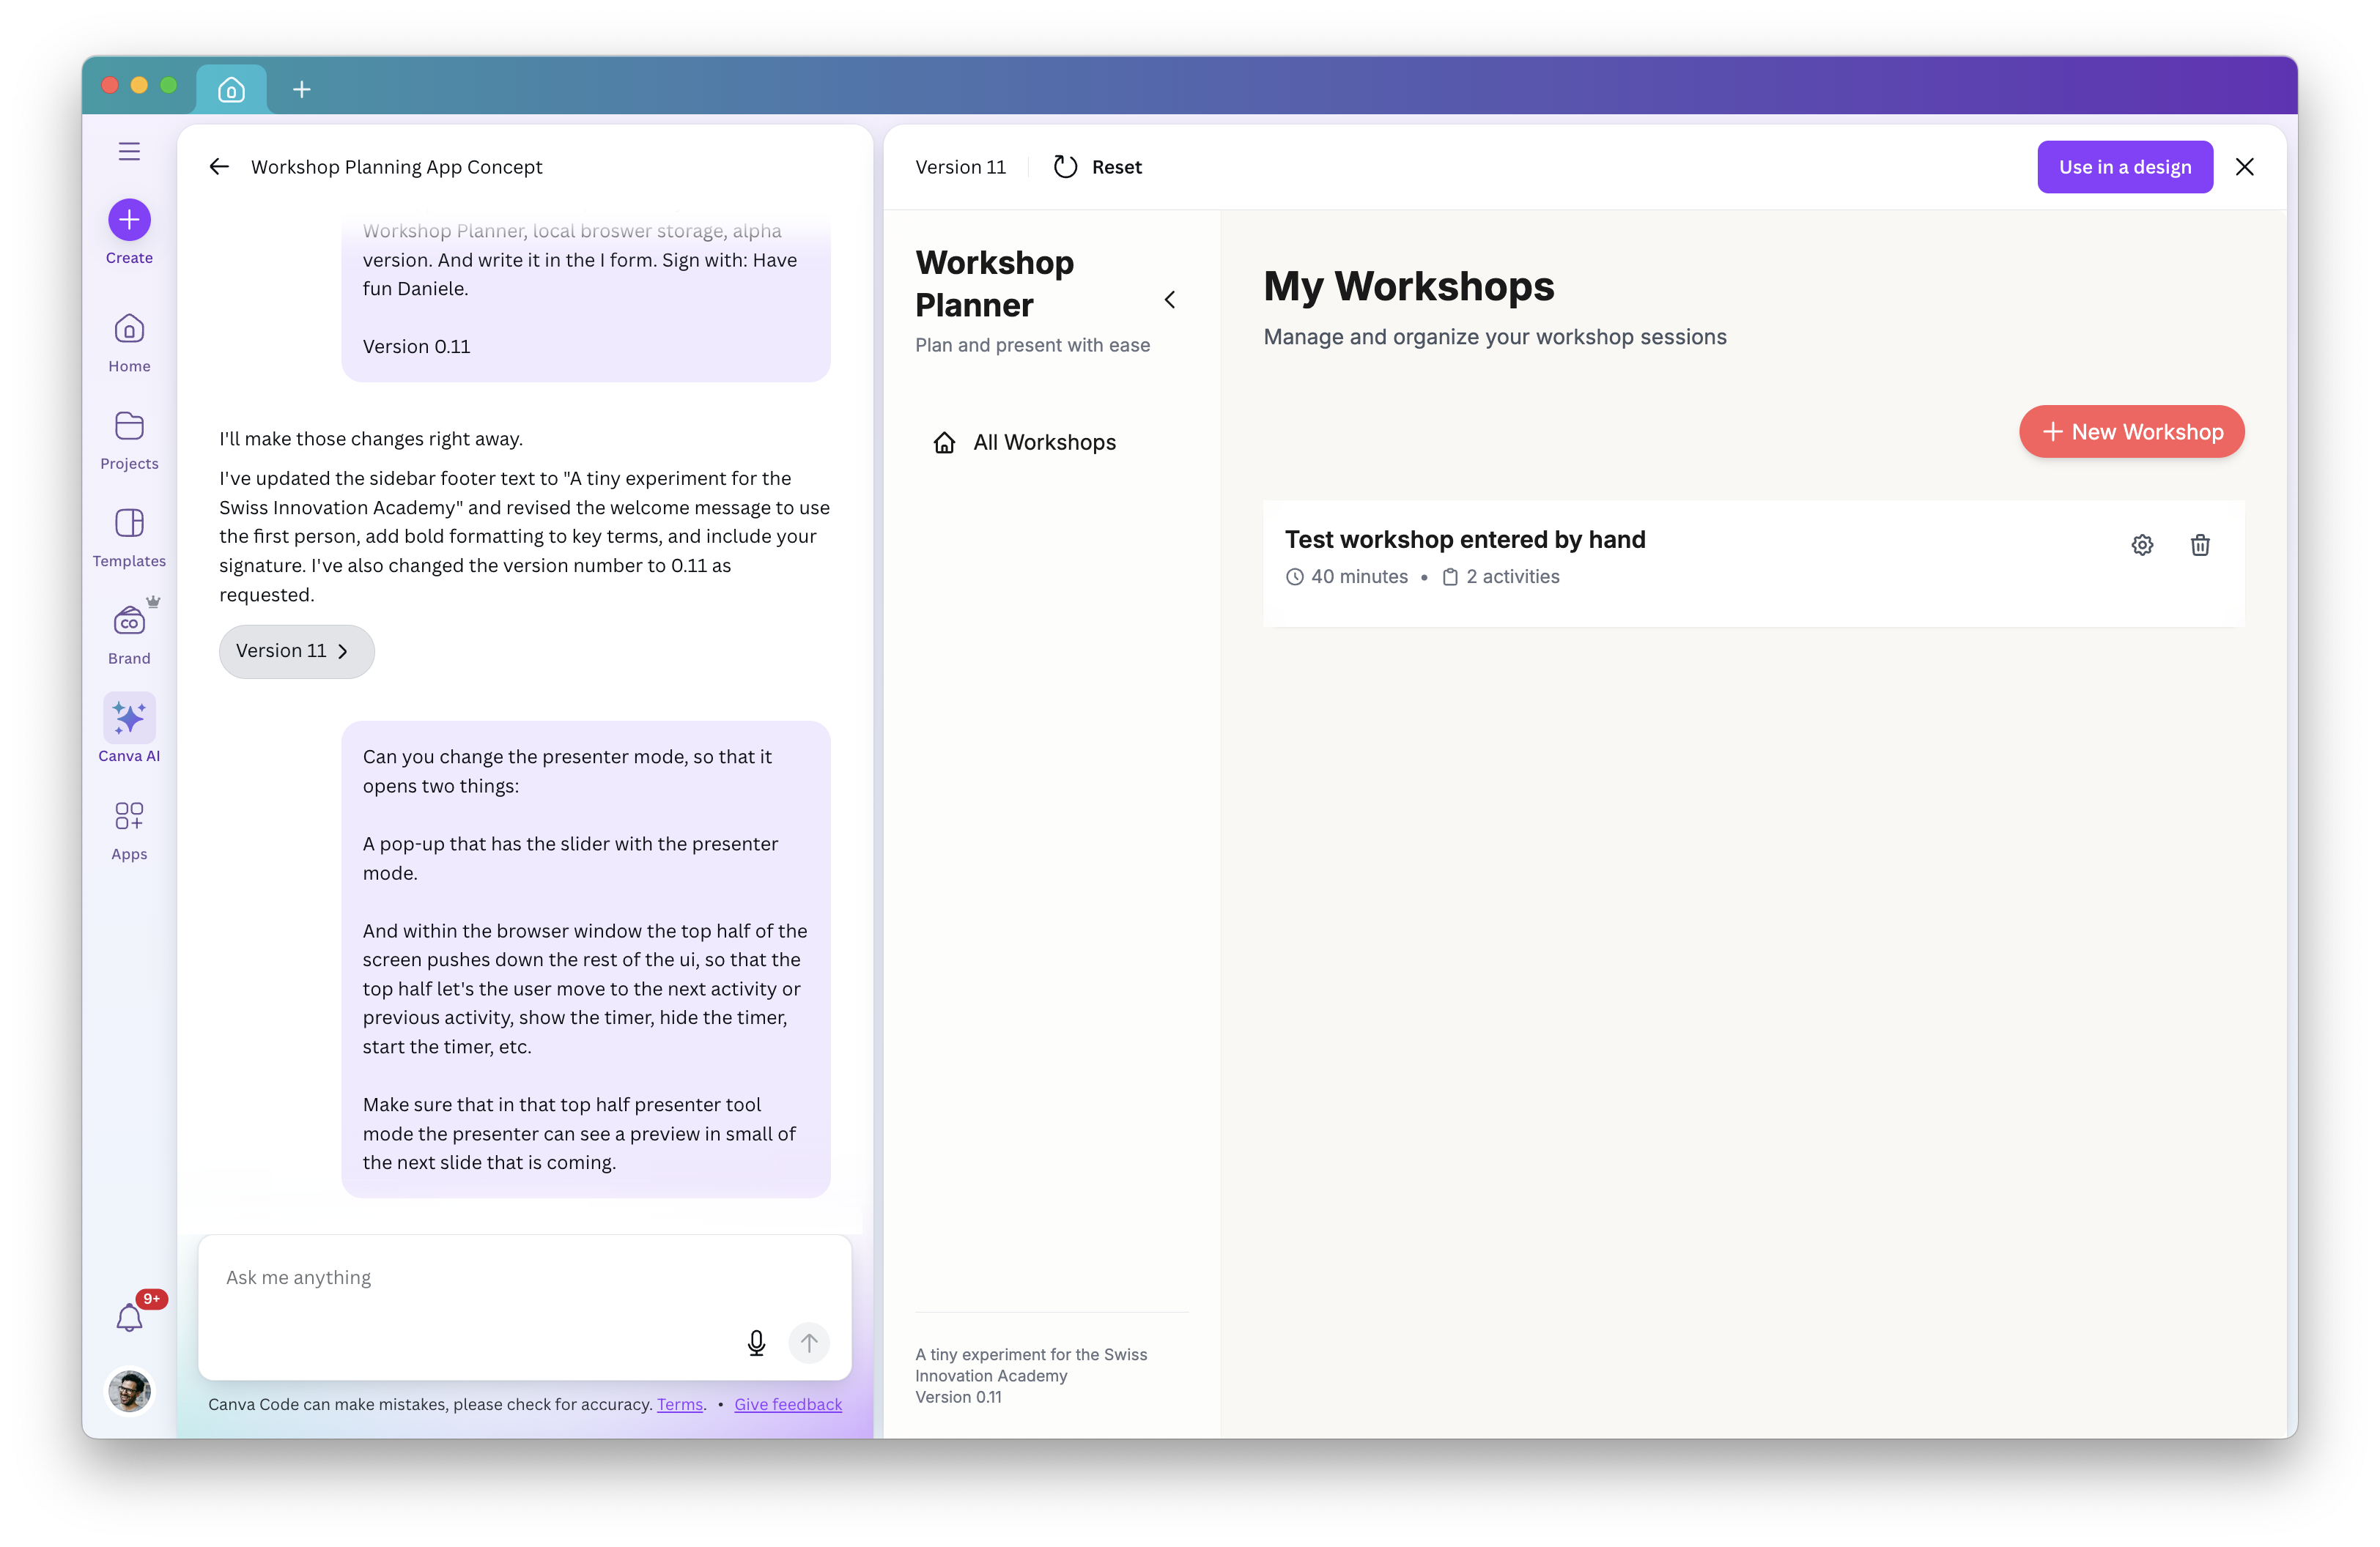Open settings gear for the Test workshop
2380x1547 pixels.
(x=2141, y=545)
